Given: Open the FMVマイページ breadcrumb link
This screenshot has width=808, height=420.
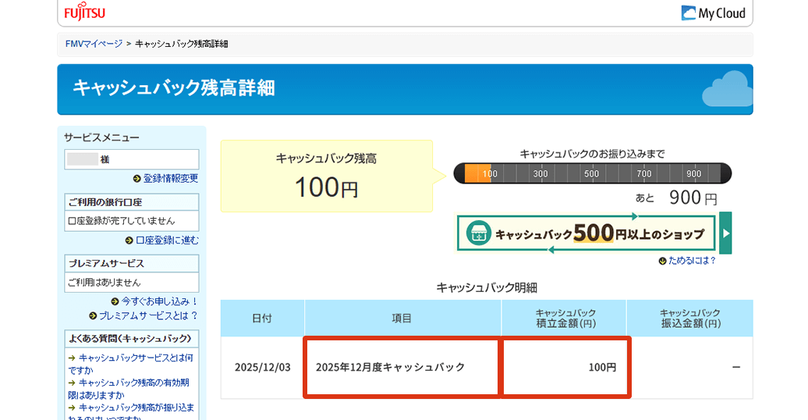Looking at the screenshot, I should pos(94,44).
